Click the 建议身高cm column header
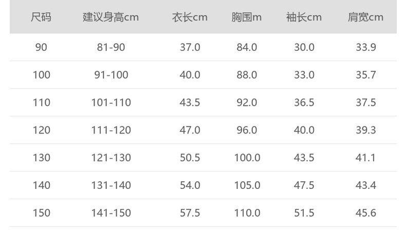 tap(111, 17)
